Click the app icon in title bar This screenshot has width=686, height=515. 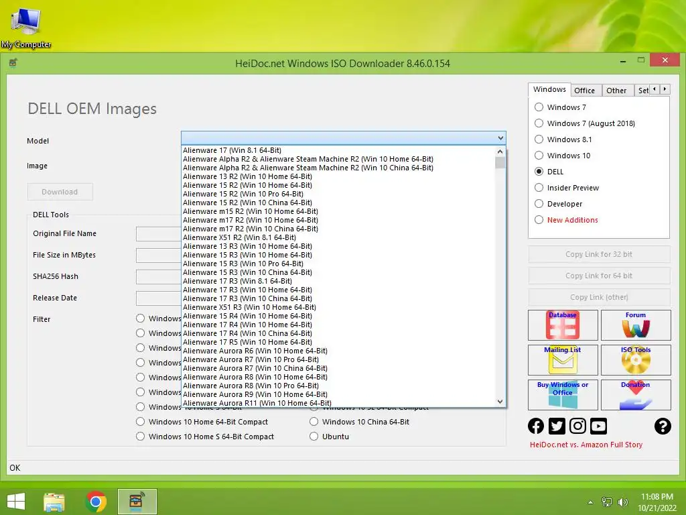(x=13, y=63)
